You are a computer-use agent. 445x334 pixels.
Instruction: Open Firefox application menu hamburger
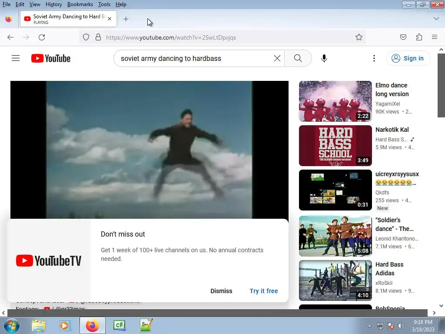coord(435,37)
